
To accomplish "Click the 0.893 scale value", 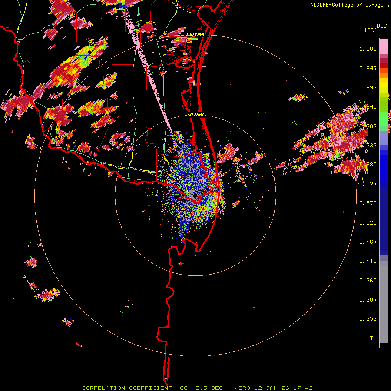I will coord(368,87).
